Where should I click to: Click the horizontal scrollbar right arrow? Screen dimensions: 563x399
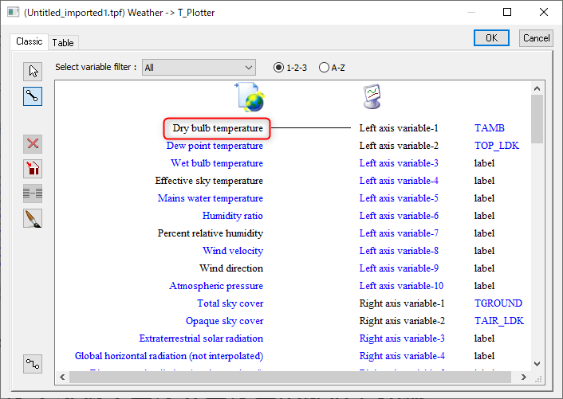(523, 376)
